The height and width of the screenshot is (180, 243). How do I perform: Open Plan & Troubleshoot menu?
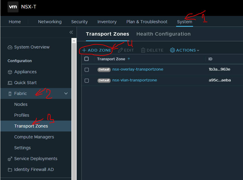click(x=147, y=22)
